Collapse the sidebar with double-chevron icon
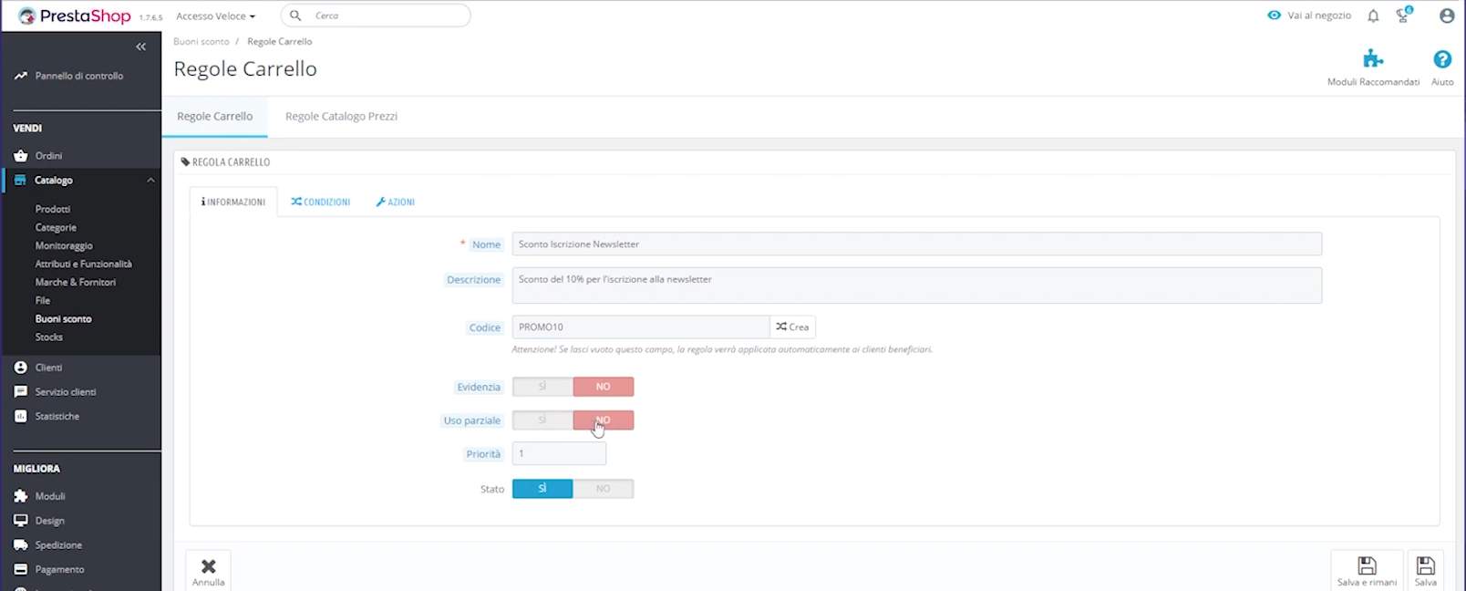Image resolution: width=1466 pixels, height=591 pixels. [140, 47]
